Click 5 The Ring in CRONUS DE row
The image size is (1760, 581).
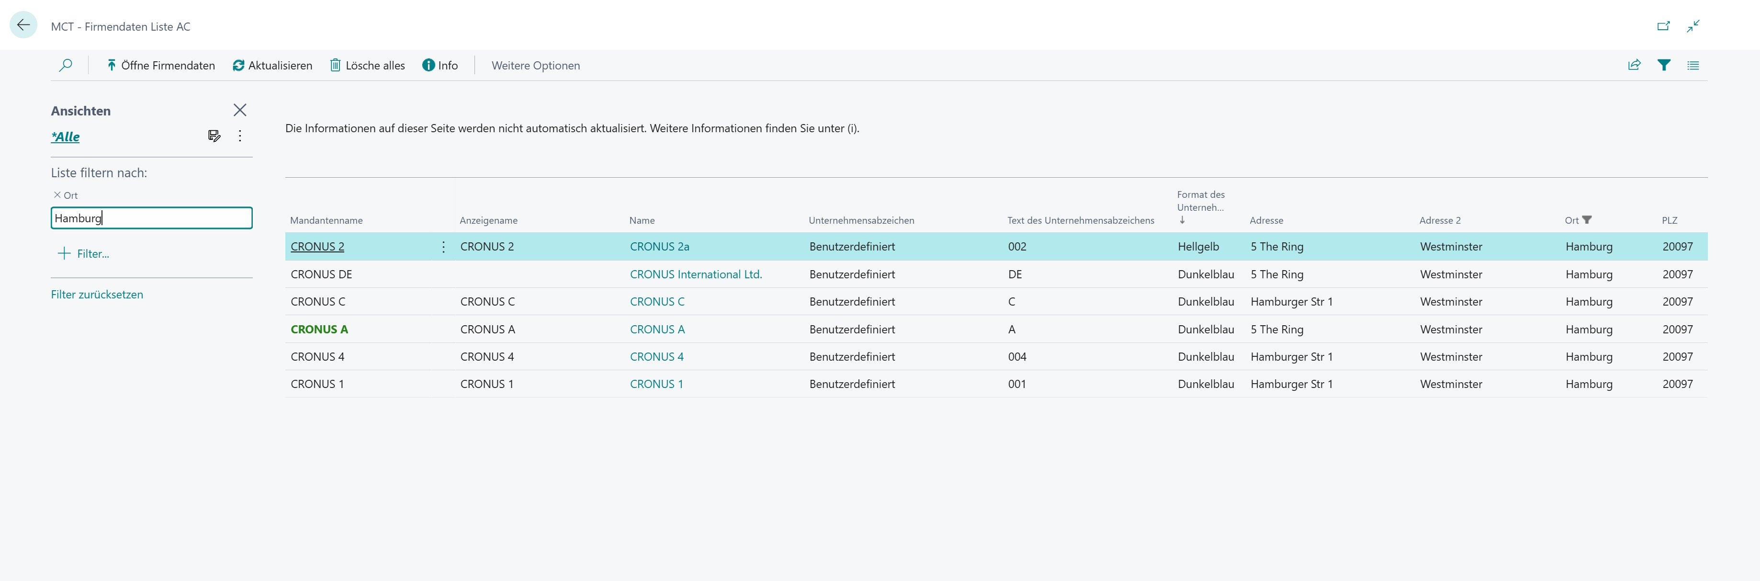pos(1276,274)
